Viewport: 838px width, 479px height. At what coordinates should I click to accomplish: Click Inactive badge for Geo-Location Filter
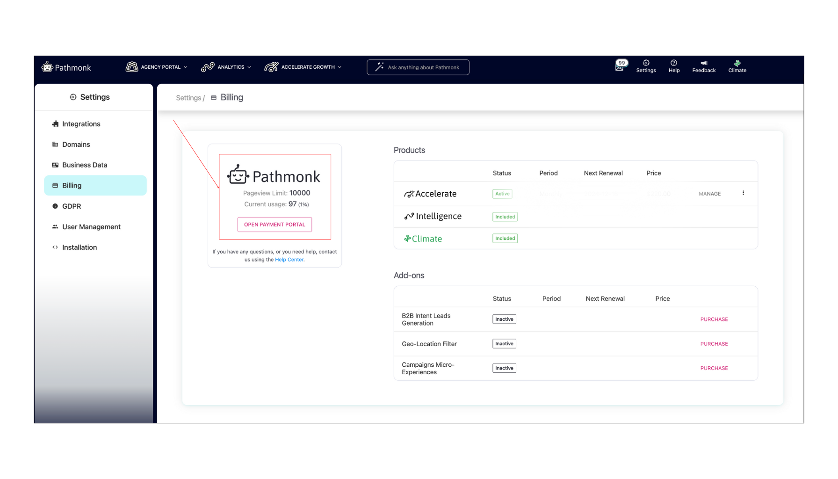tap(504, 343)
